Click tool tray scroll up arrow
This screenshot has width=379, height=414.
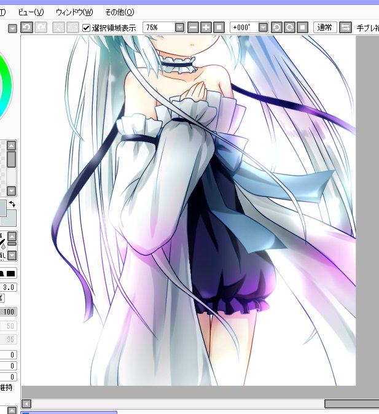click(x=12, y=236)
